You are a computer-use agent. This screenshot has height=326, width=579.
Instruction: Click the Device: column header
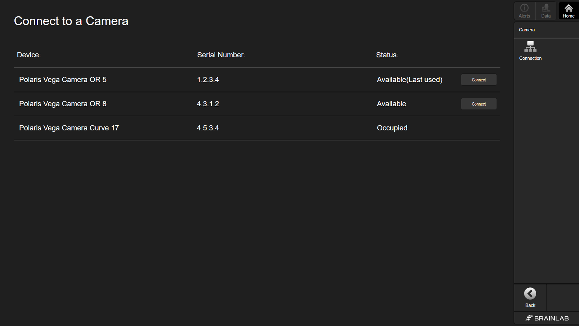click(x=29, y=55)
